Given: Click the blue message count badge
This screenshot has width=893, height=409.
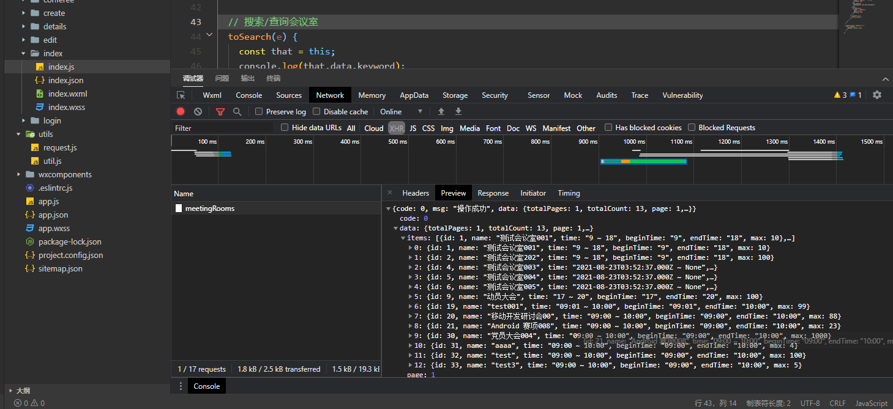Looking at the screenshot, I should 856,95.
